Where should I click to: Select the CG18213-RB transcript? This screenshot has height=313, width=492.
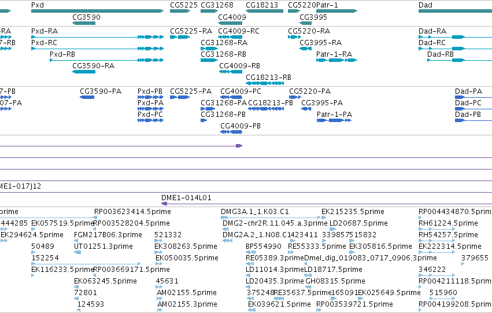tap(265, 83)
